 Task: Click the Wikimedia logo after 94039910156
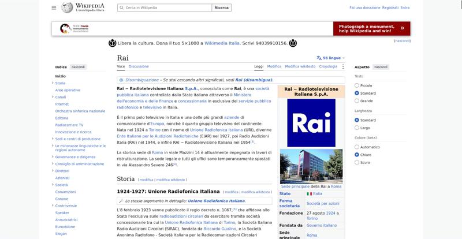[293, 43]
